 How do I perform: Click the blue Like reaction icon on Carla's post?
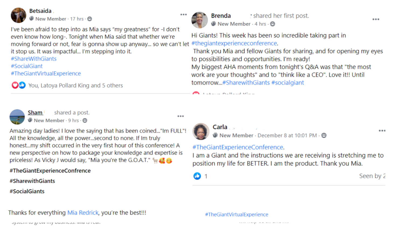click(x=197, y=176)
